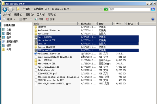
Task: Select the ConfiguringOPCLINK_RSLINX.pdf file icon
Action: (x=36, y=57)
